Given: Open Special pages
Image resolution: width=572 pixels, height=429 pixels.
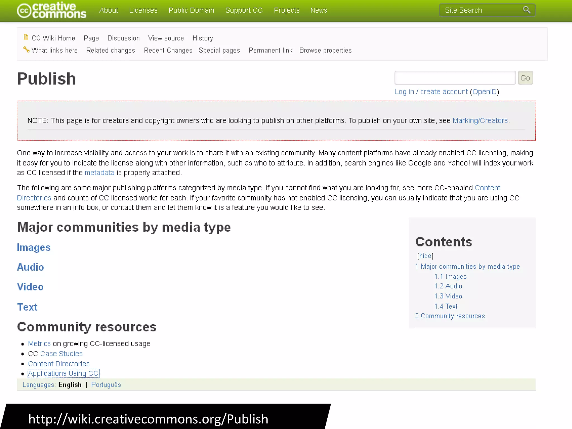Looking at the screenshot, I should tap(219, 50).
